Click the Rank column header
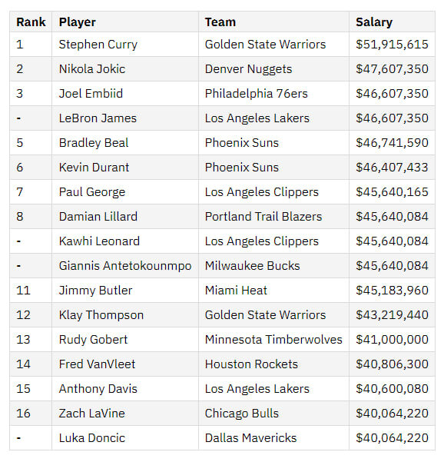The width and height of the screenshot is (444, 462). coord(31,22)
